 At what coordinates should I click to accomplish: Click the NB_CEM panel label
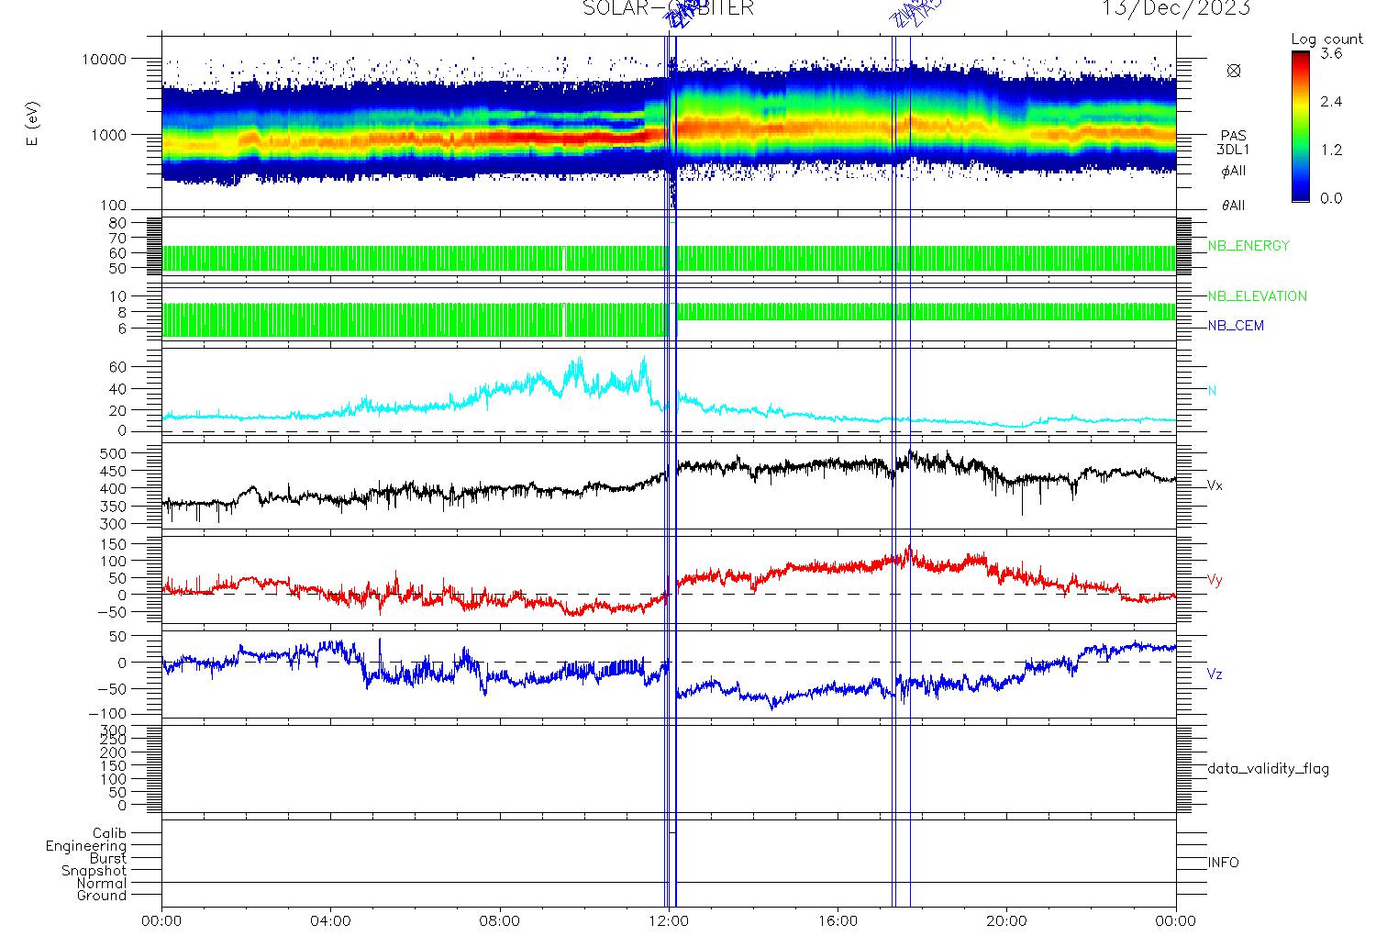coord(1235,326)
